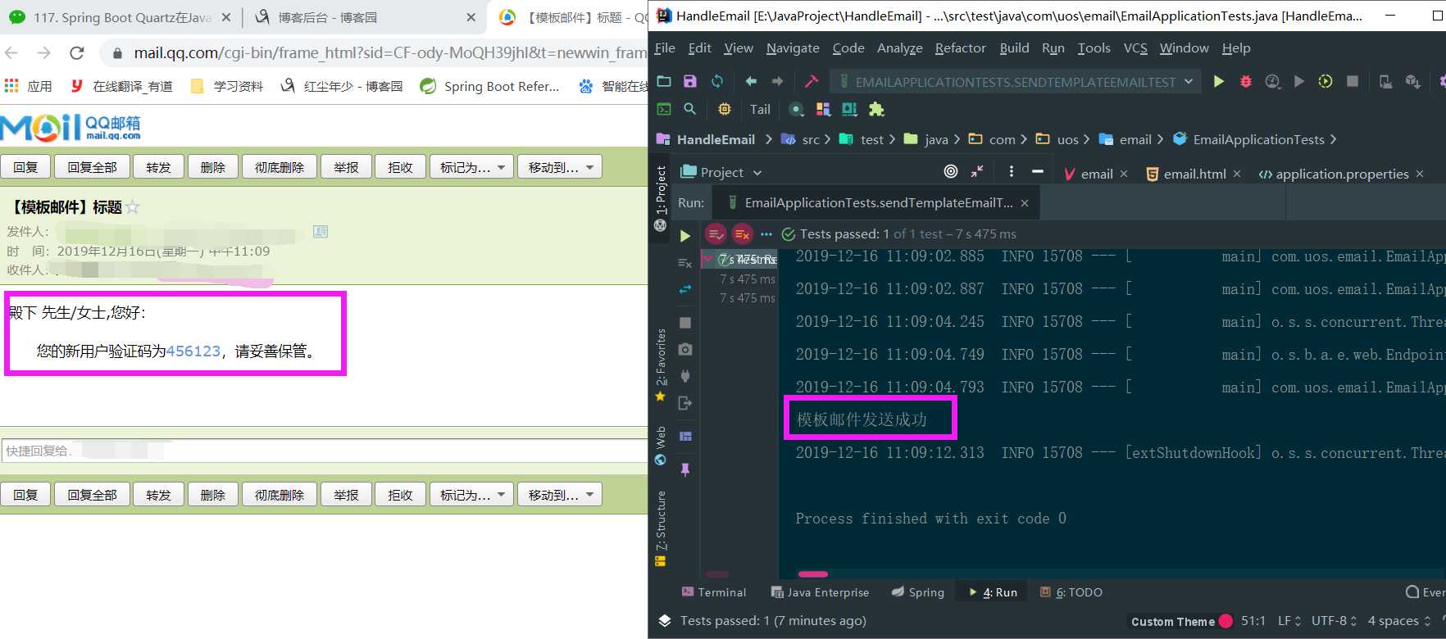Open the Terminal tool window tab
Viewport: 1446px width, 639px height.
click(714, 592)
